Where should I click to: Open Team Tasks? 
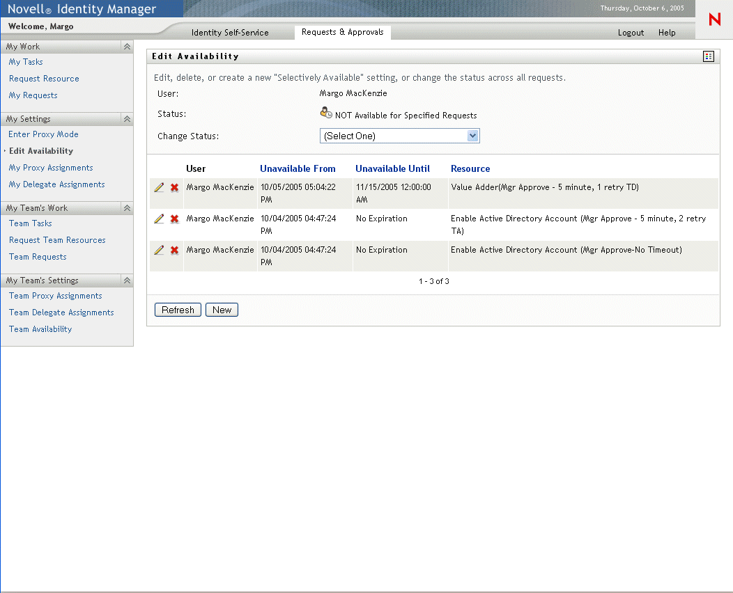pyautogui.click(x=31, y=223)
